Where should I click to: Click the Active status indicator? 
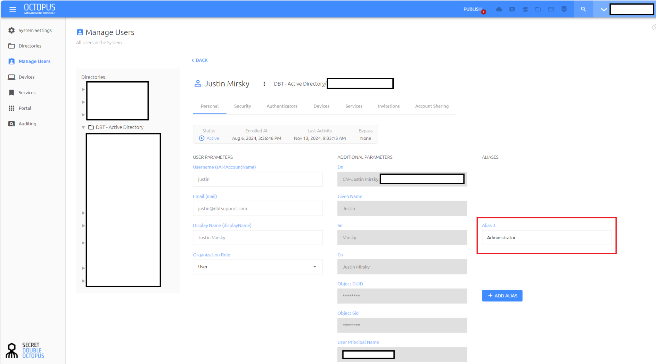click(209, 138)
